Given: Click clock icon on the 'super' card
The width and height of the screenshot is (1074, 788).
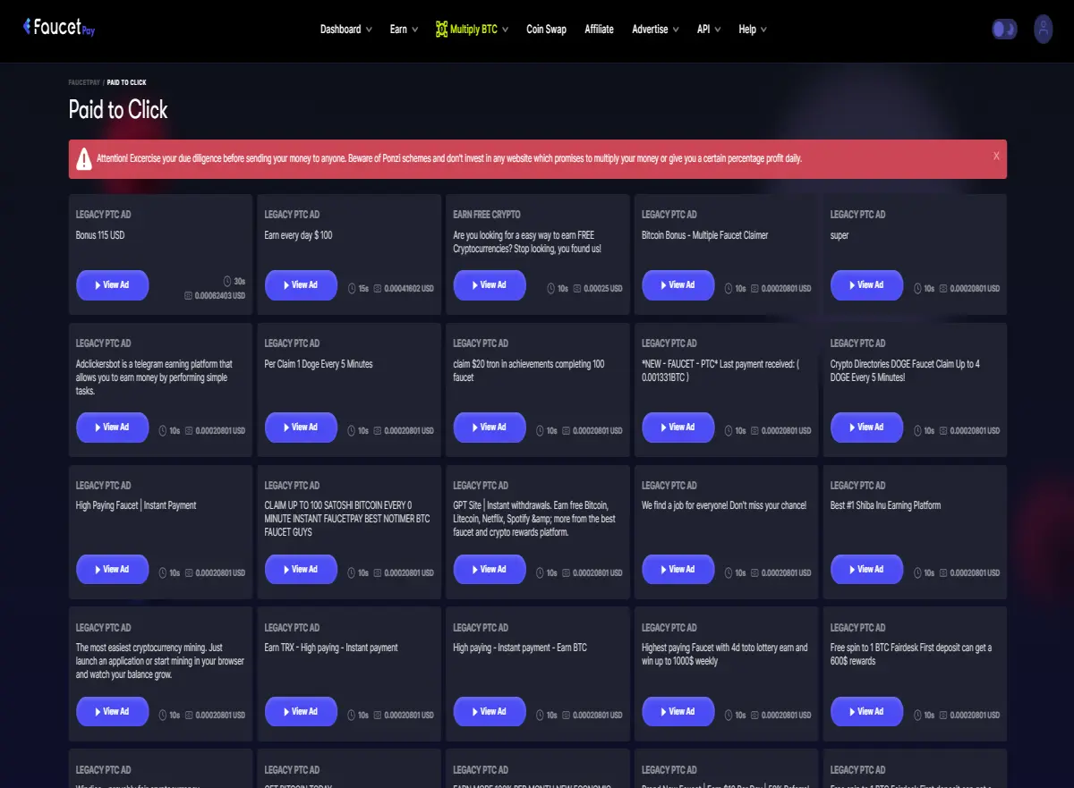Looking at the screenshot, I should coord(918,289).
